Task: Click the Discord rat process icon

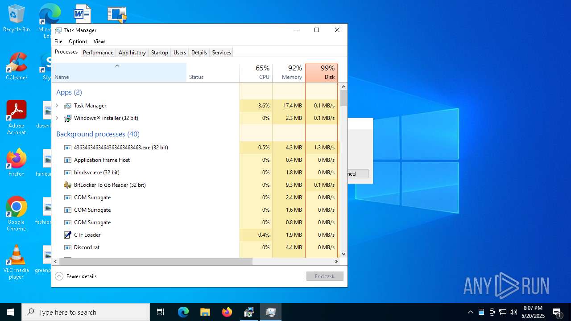Action: coord(68,247)
